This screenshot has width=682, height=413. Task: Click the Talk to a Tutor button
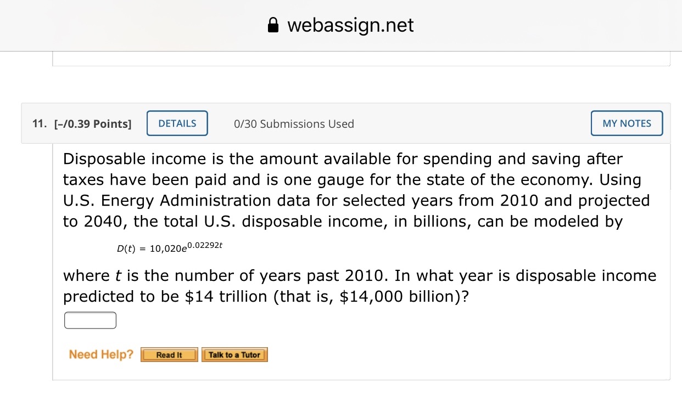[x=234, y=354]
